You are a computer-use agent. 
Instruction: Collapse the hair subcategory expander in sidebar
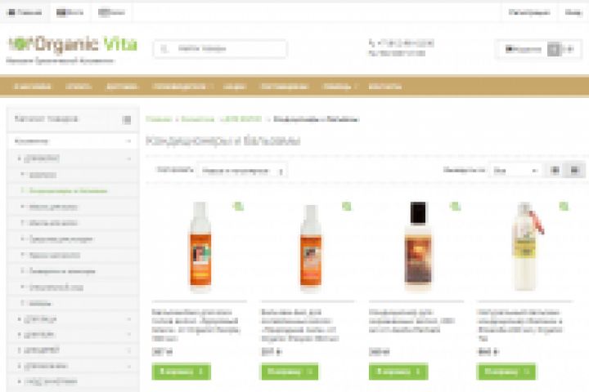click(129, 158)
